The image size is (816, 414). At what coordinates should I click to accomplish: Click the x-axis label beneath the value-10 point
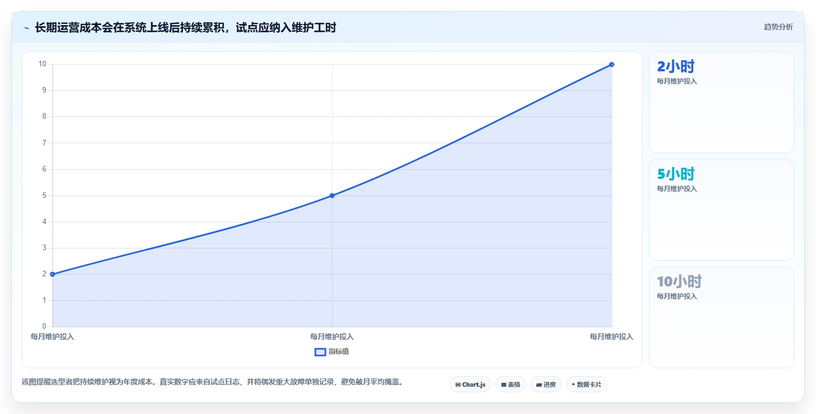click(x=612, y=337)
